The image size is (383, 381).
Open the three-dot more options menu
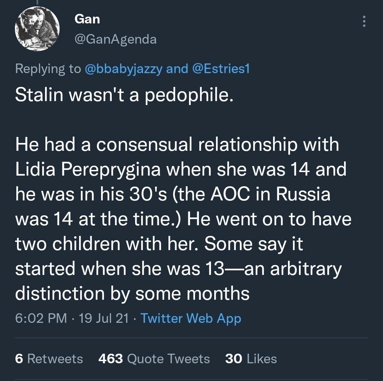pos(363,22)
